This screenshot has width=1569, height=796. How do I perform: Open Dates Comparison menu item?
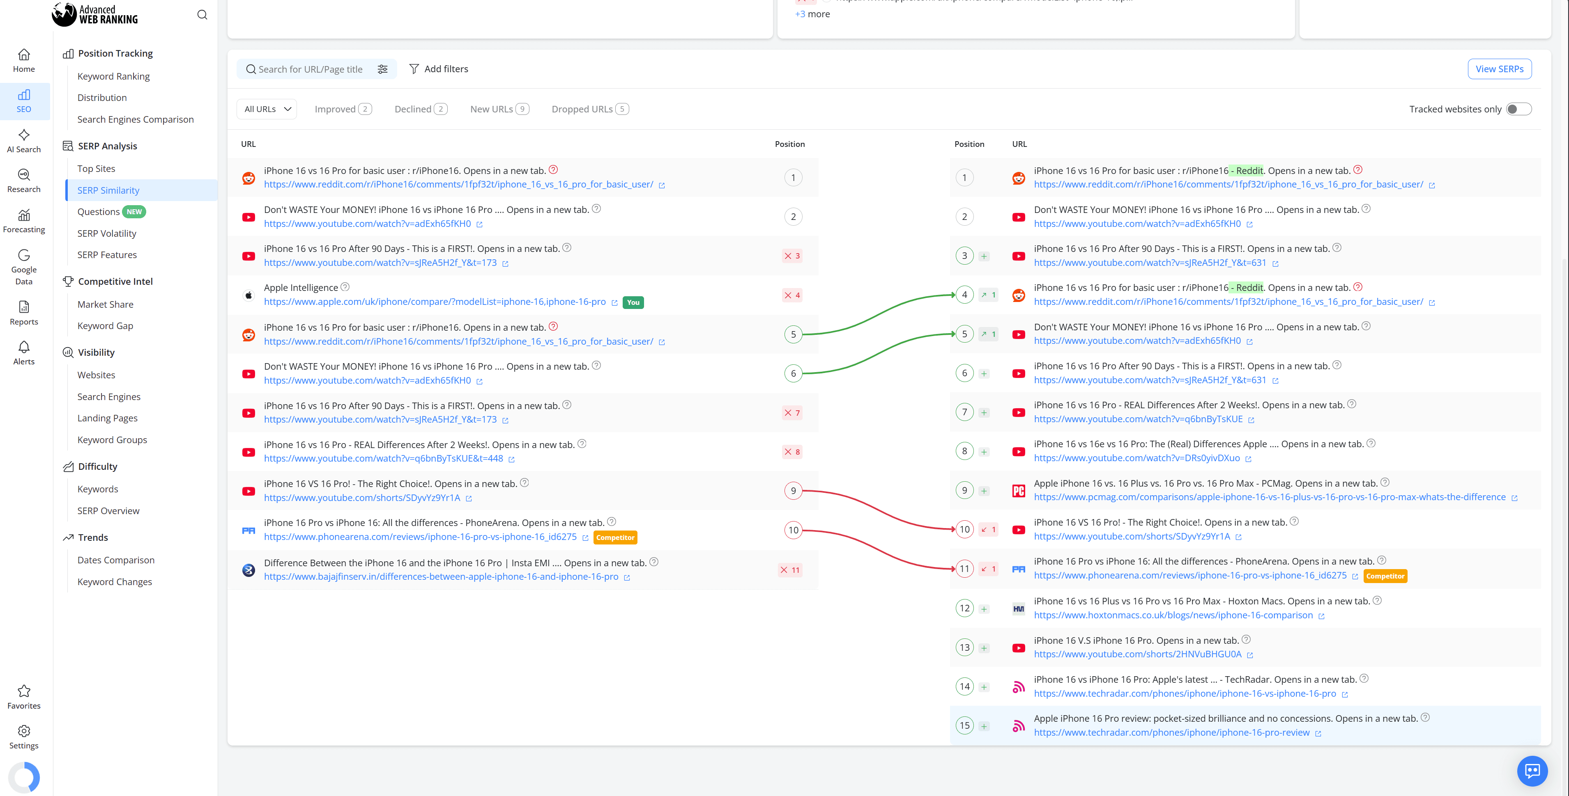[x=116, y=560]
